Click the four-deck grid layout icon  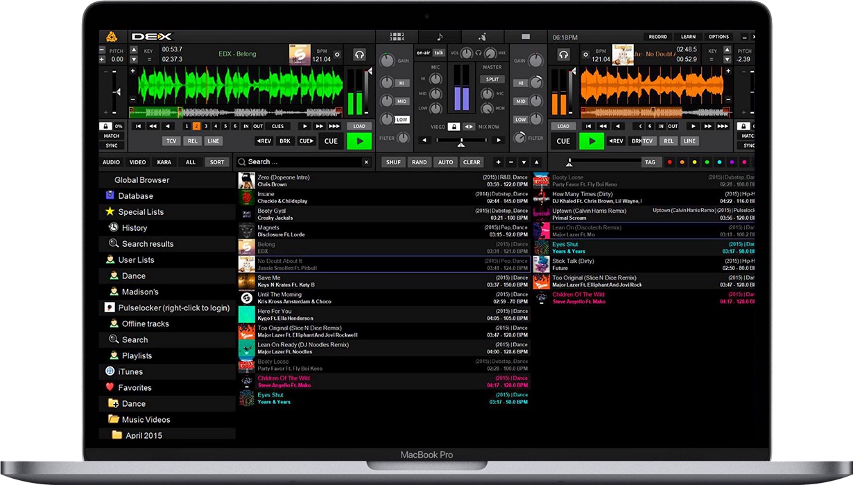[397, 37]
